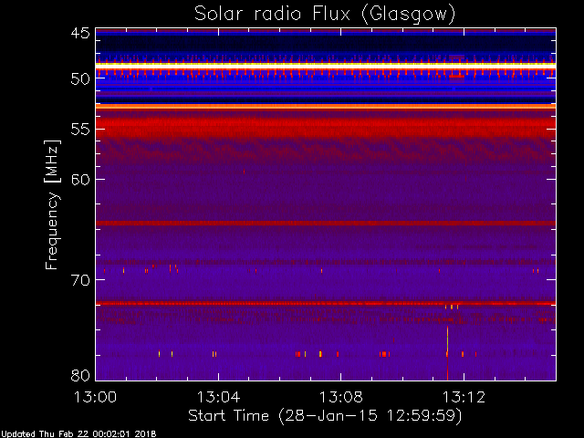The height and width of the screenshot is (438, 584).
Task: Click the 60 MHz frequency label
Action: (80, 180)
